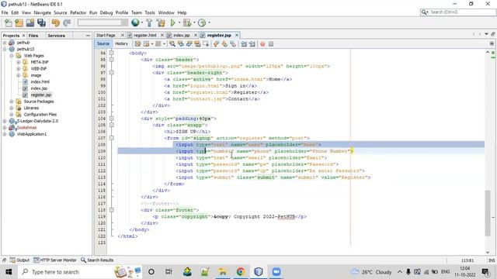The height and width of the screenshot is (279, 497).
Task: Open the Tools menu
Action: point(150,12)
